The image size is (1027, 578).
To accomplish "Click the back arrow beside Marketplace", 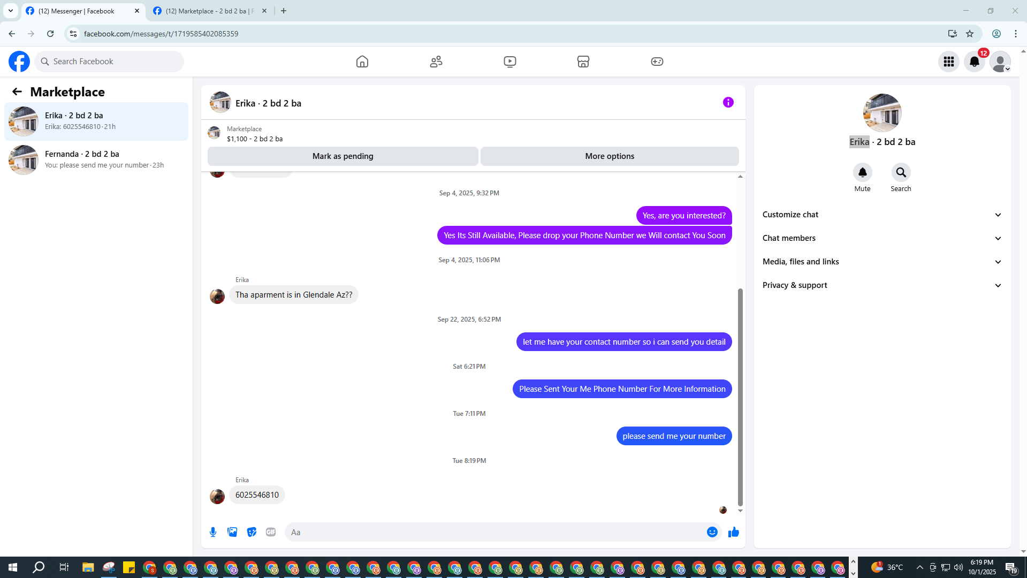I will (x=17, y=92).
